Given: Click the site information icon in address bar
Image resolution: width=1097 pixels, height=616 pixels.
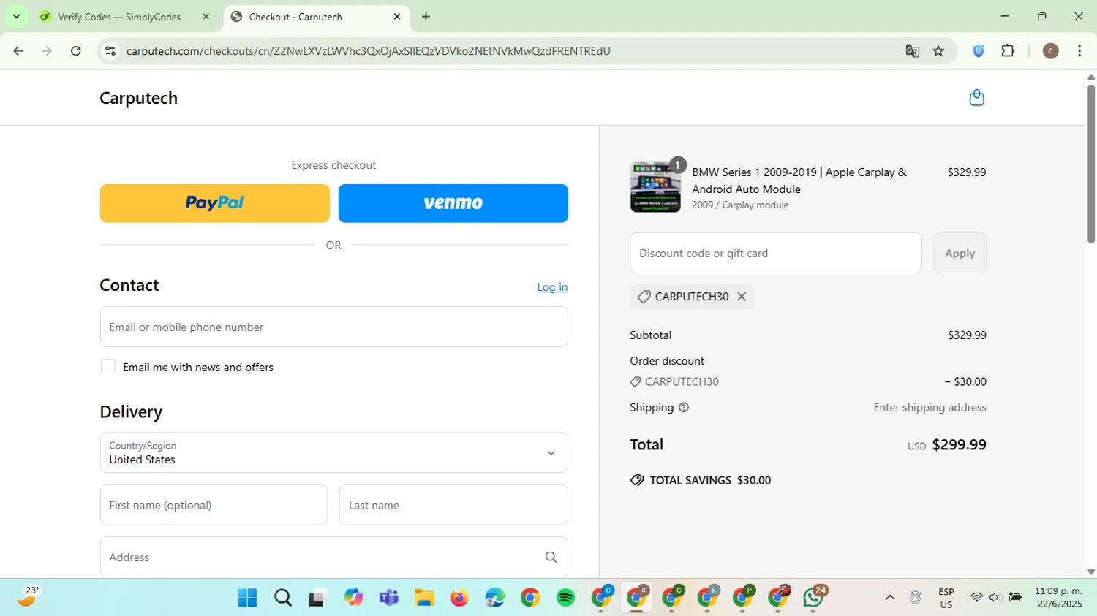Looking at the screenshot, I should pos(110,51).
